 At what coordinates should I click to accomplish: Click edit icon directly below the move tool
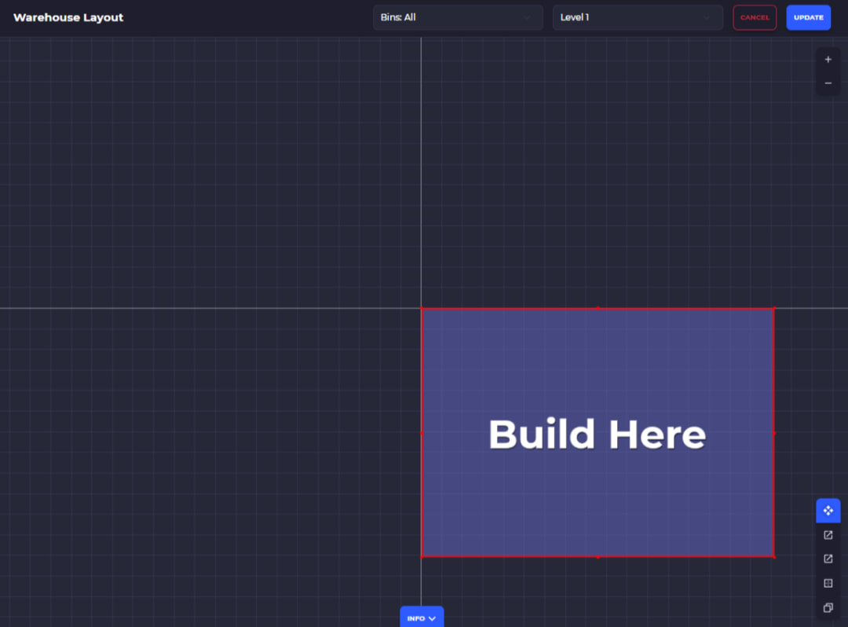[828, 535]
